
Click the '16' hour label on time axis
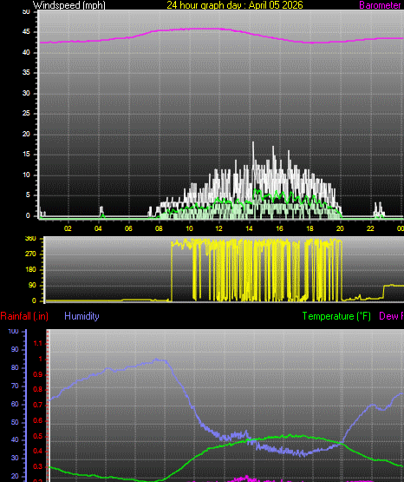[279, 228]
